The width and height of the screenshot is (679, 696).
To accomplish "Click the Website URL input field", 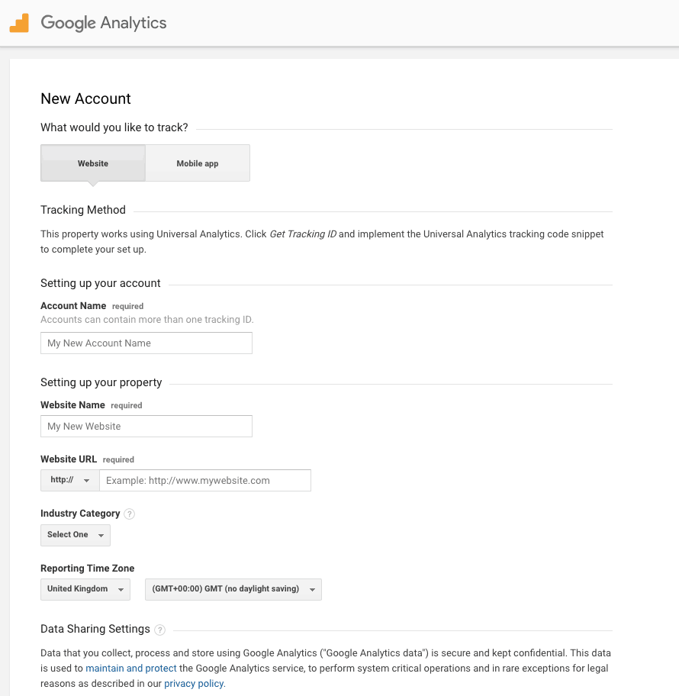I will tap(204, 480).
